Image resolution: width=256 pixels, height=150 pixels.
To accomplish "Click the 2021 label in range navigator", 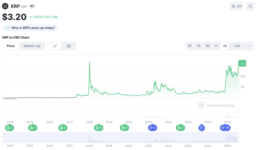I will [148, 146].
